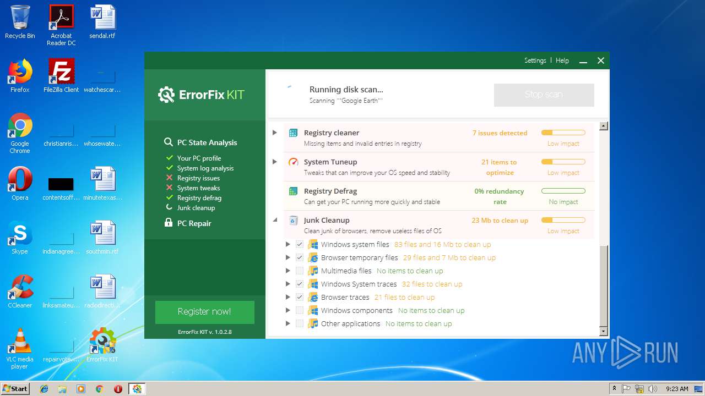Click the Browser temporary files icon
Image resolution: width=705 pixels, height=396 pixels.
coord(313,257)
